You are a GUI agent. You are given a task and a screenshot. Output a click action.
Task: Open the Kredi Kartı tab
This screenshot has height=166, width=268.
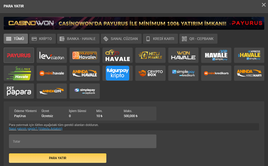(161, 39)
